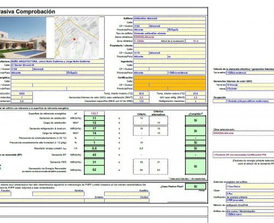The height and width of the screenshot is (223, 274).
Task: Select the Datos climáticos cell 'ES0009b-Alicante'
Action: [169, 37]
